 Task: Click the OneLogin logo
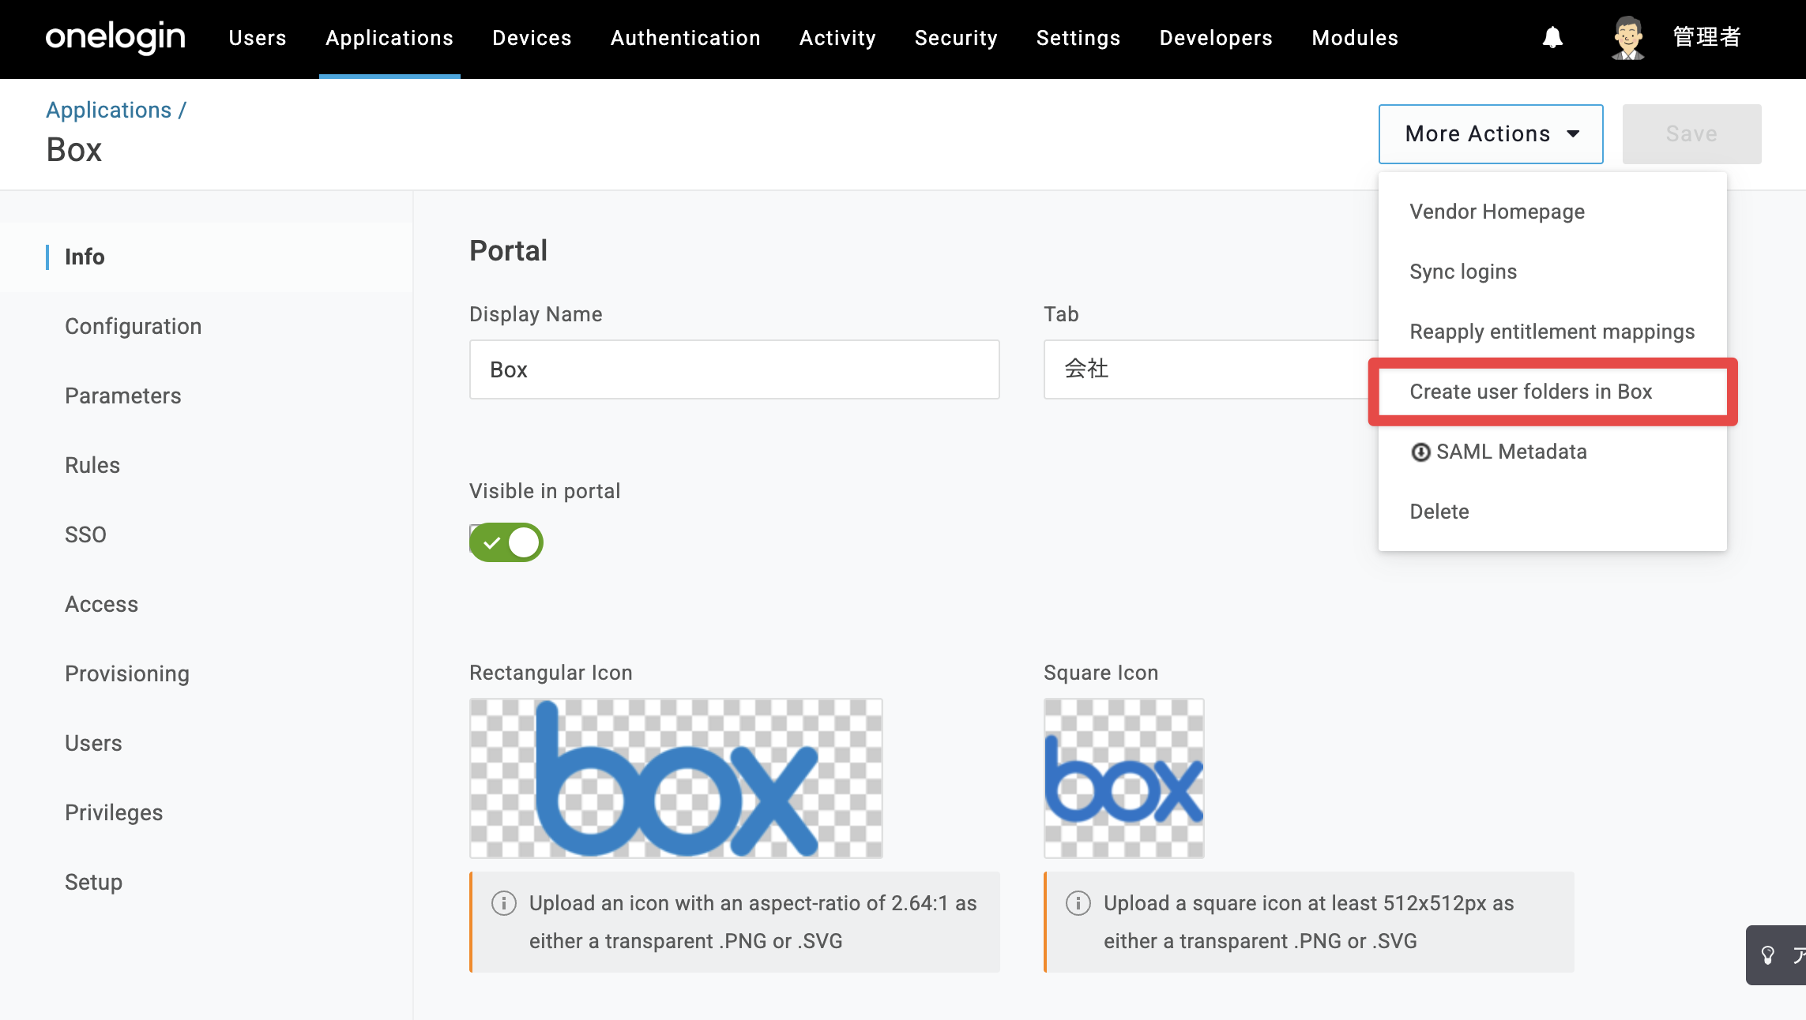tap(115, 37)
